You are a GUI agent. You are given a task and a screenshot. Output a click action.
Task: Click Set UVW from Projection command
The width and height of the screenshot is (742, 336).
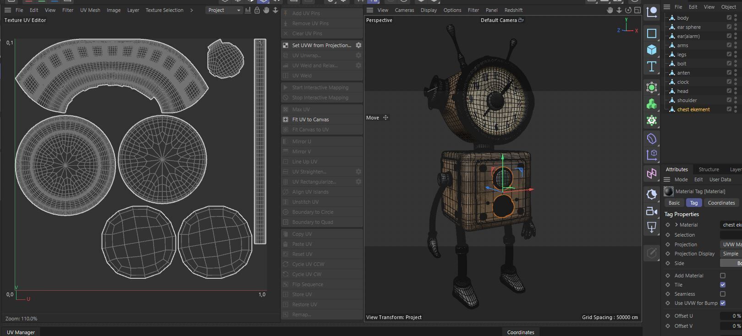322,45
